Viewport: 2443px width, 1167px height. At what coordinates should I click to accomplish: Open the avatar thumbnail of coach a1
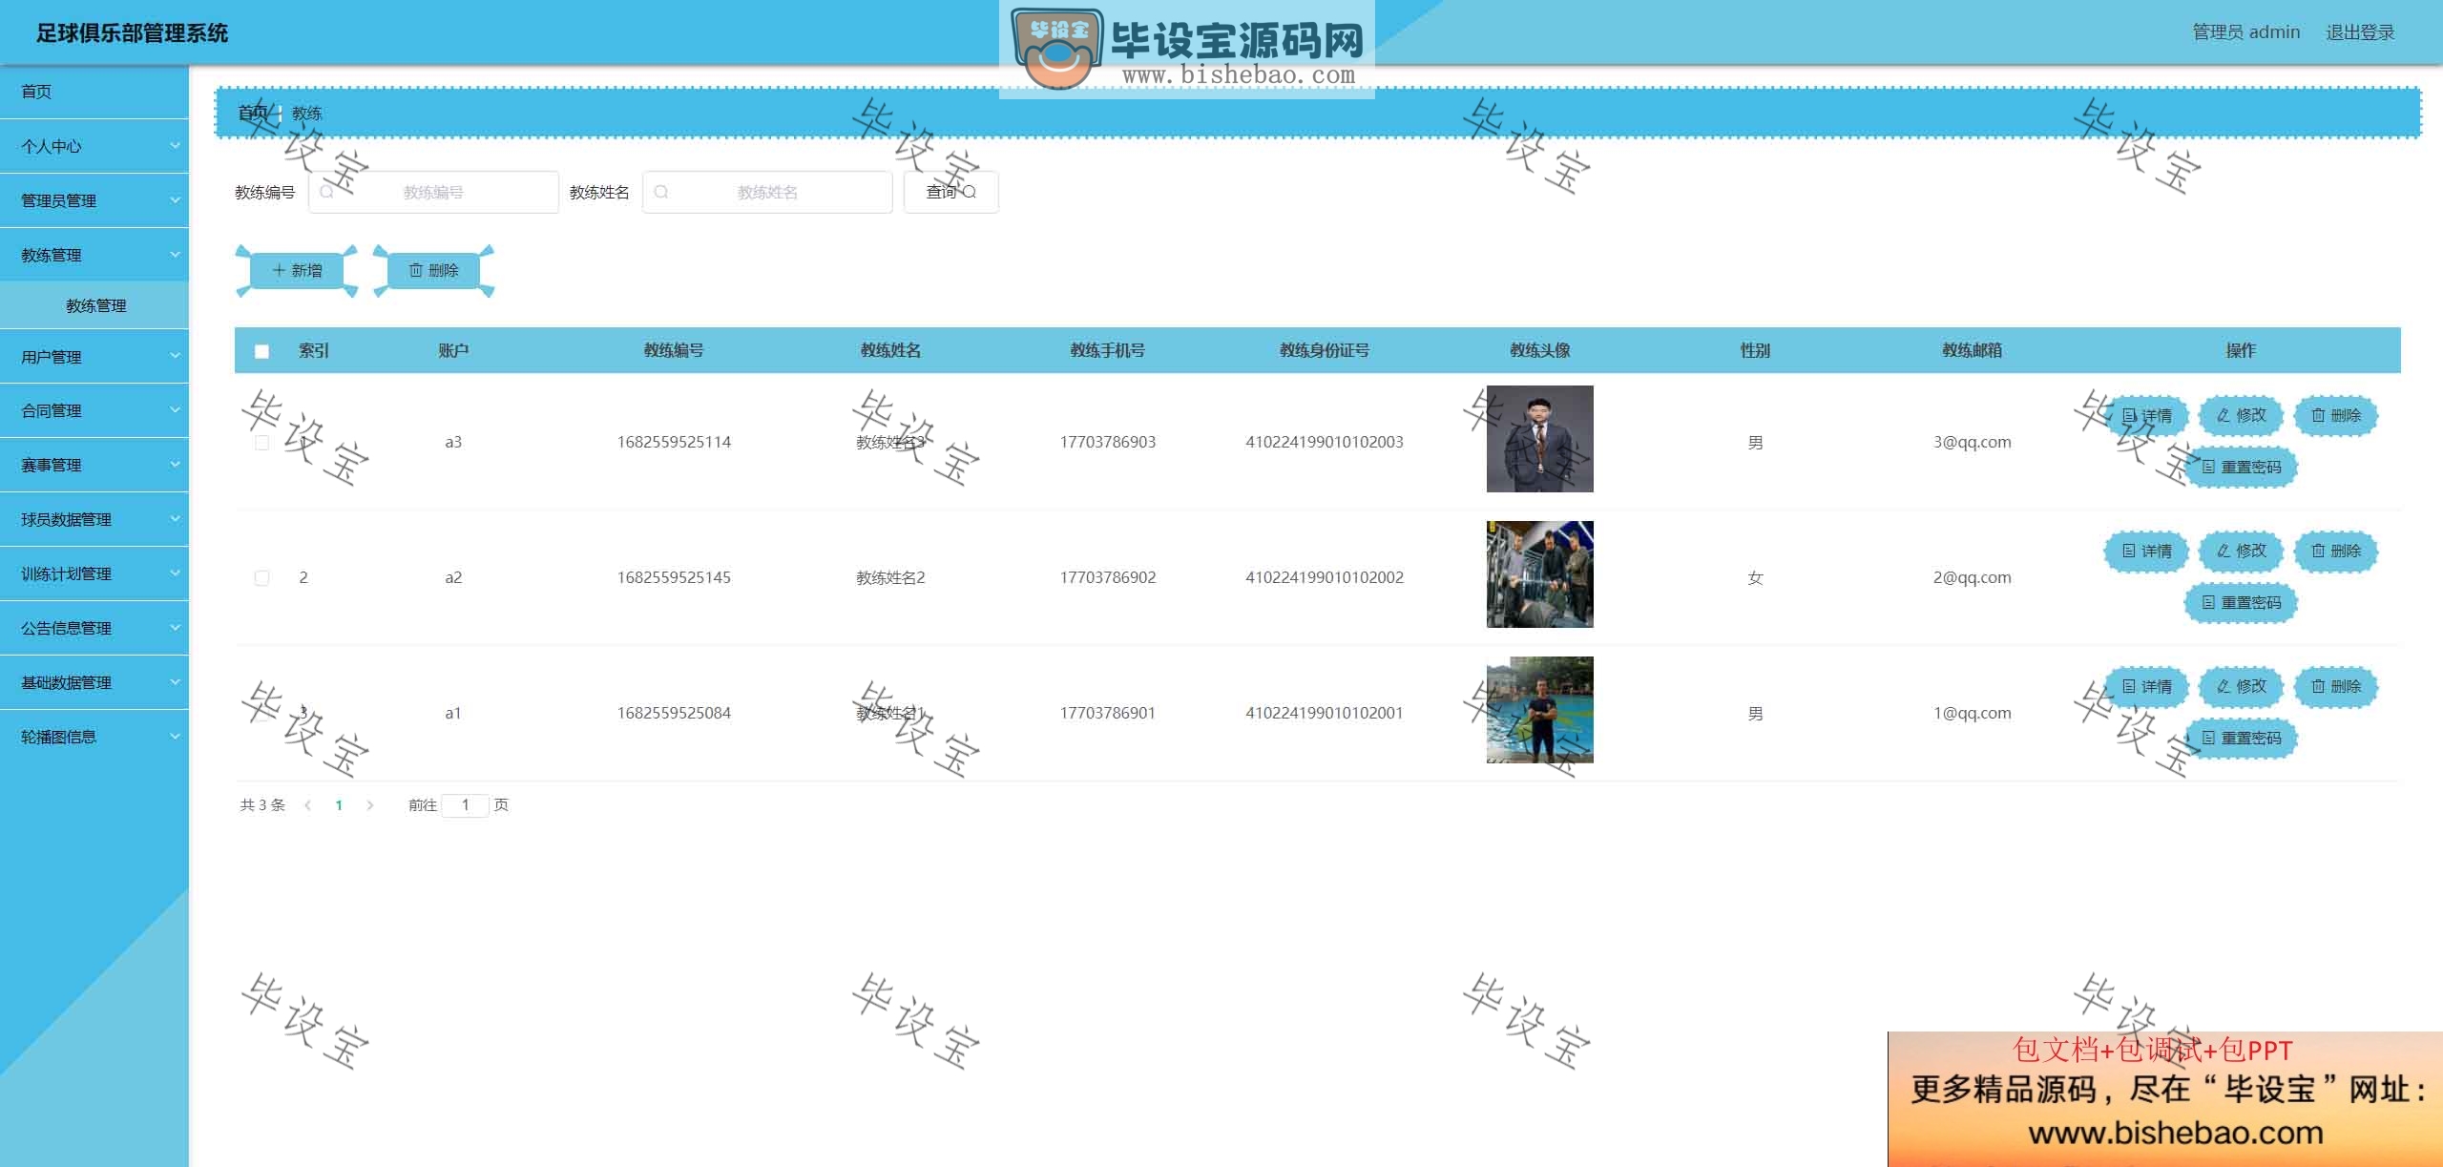pos(1539,710)
